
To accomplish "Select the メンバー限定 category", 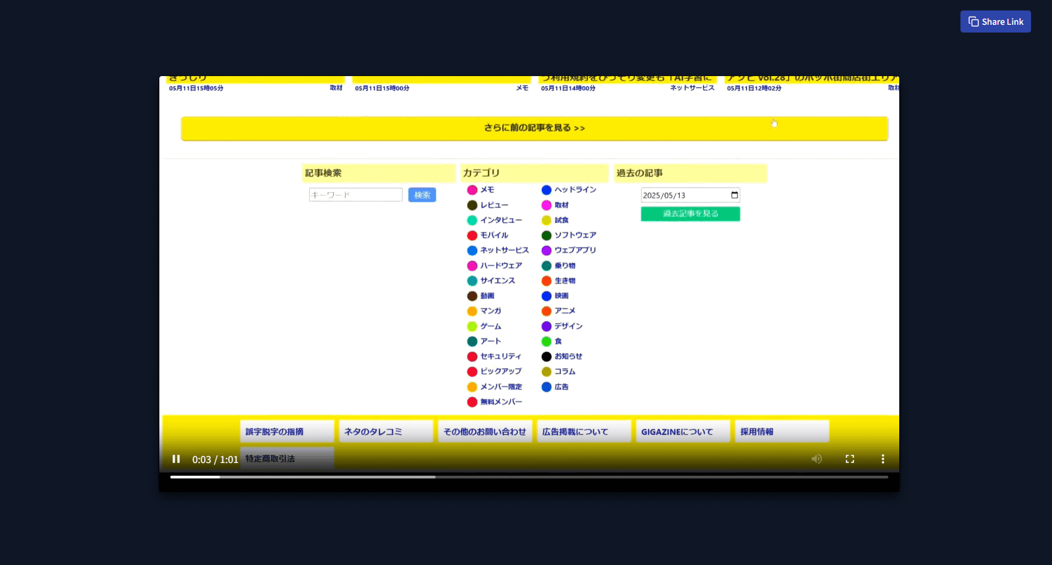I will coord(495,387).
